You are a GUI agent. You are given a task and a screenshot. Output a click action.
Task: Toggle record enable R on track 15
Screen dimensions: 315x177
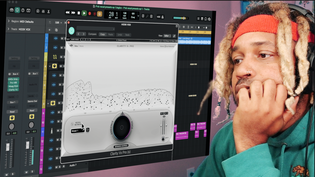(64, 166)
